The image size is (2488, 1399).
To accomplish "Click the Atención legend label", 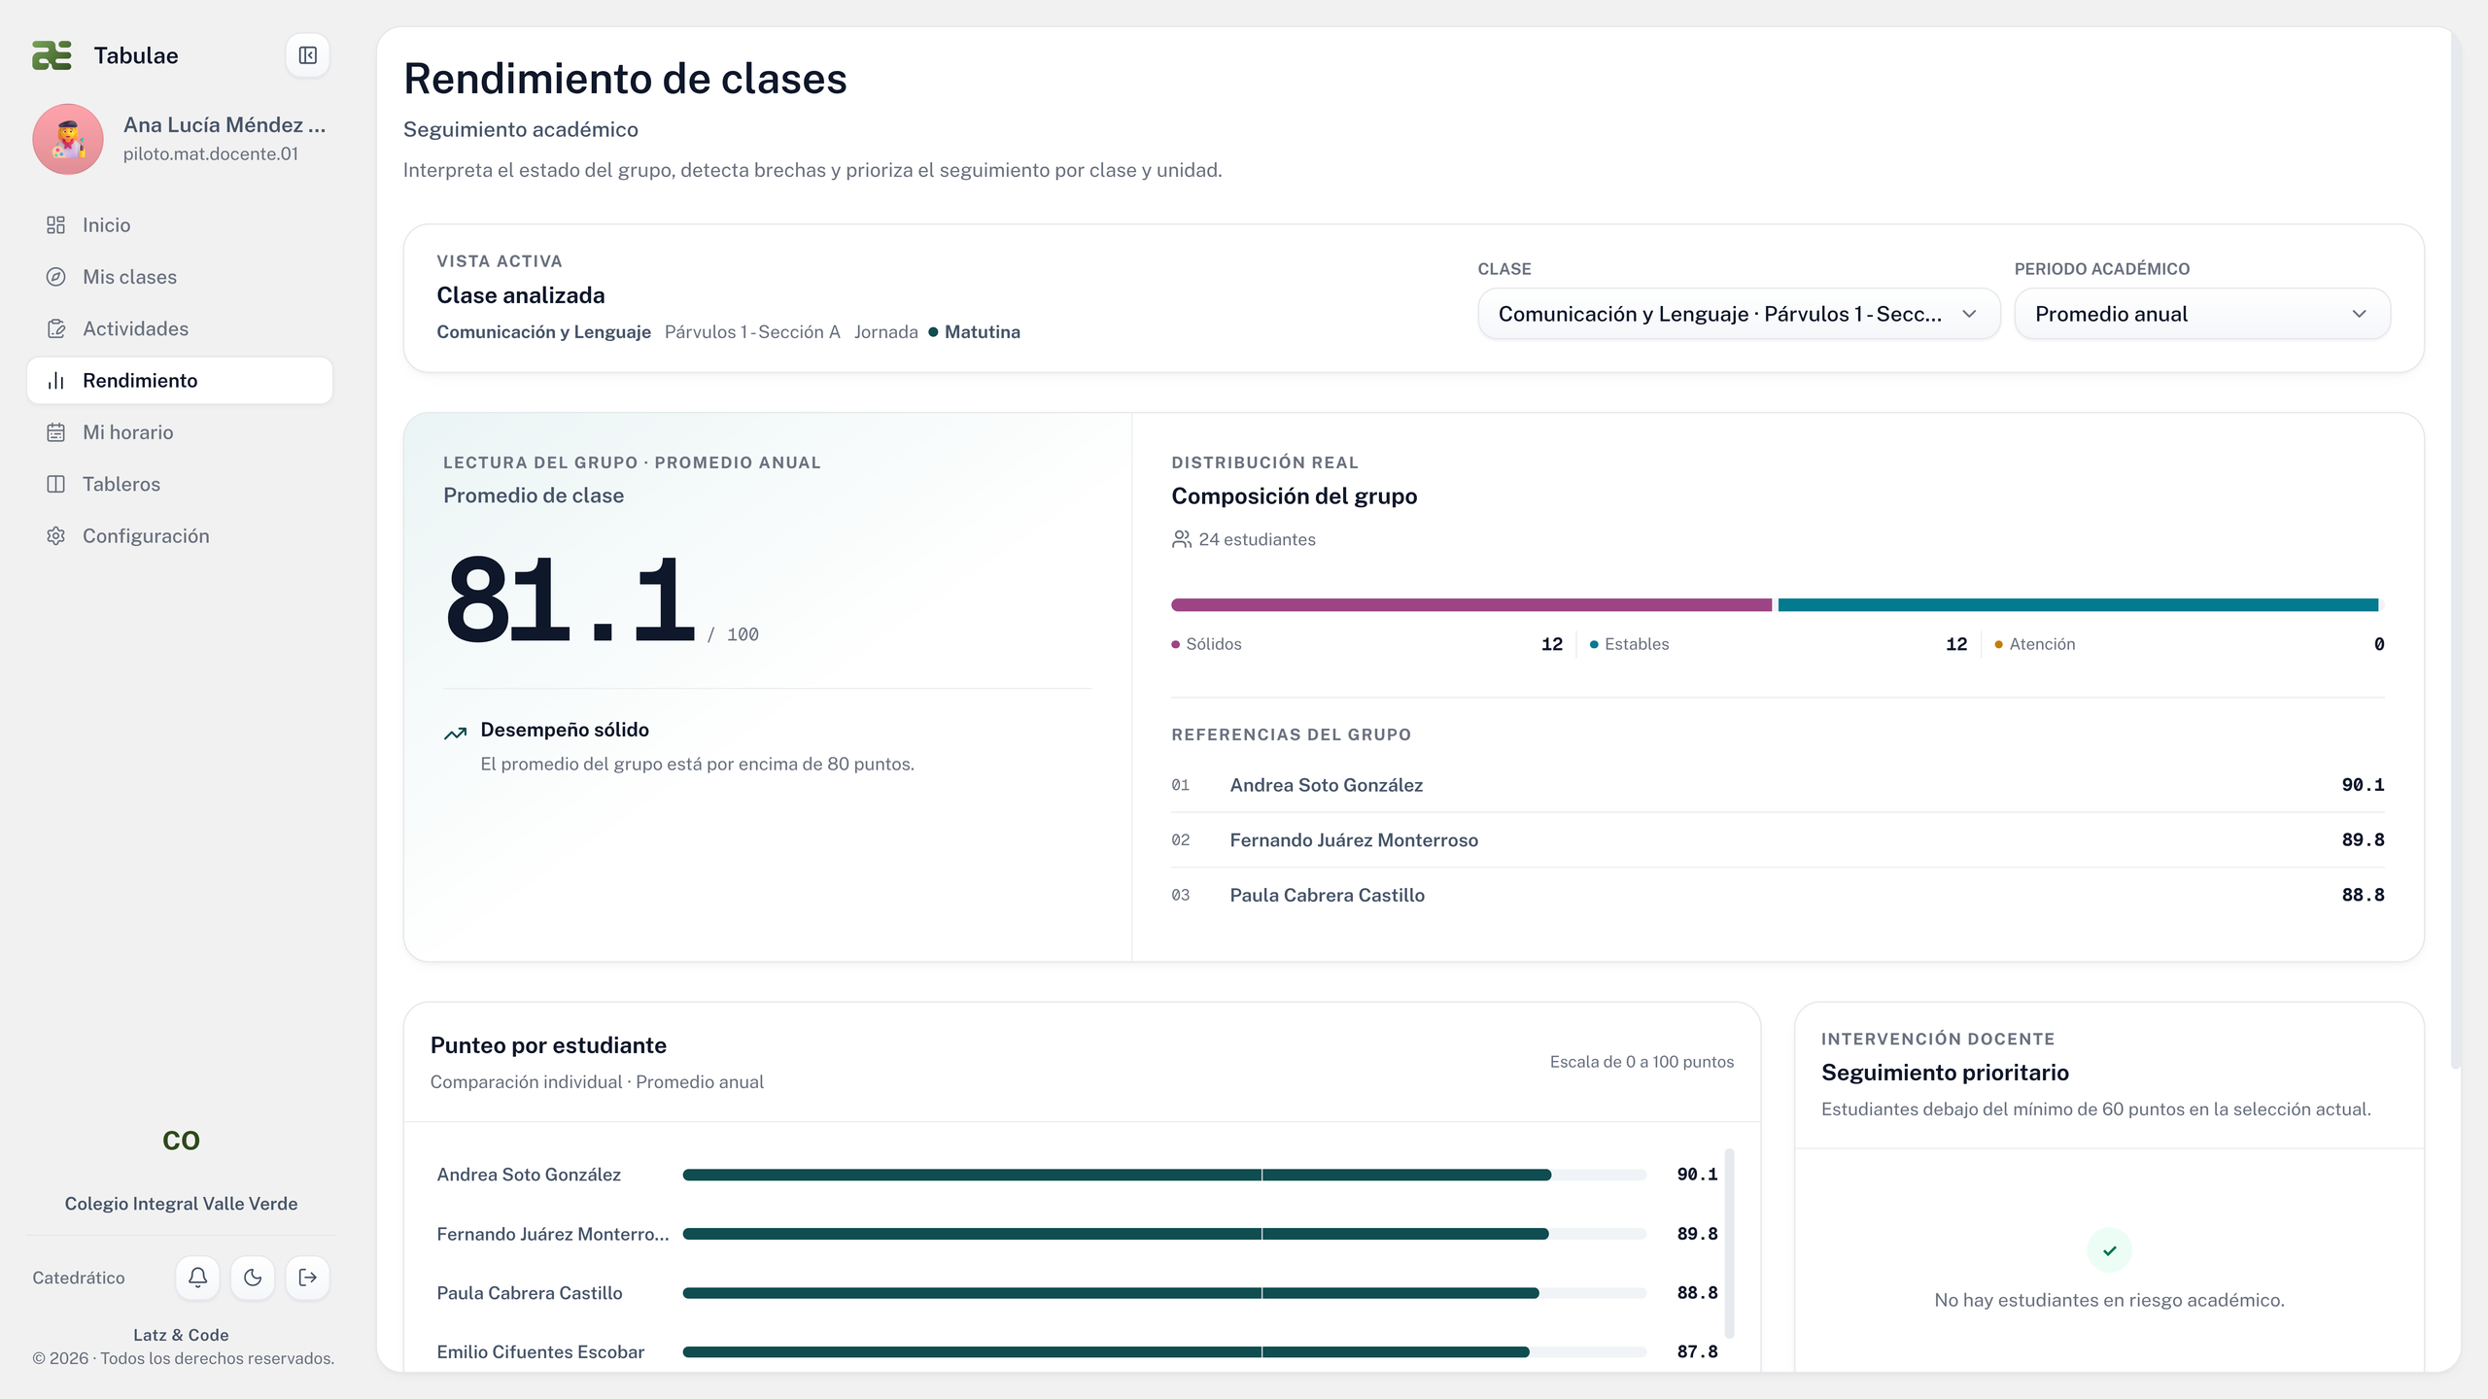I will (x=2042, y=644).
